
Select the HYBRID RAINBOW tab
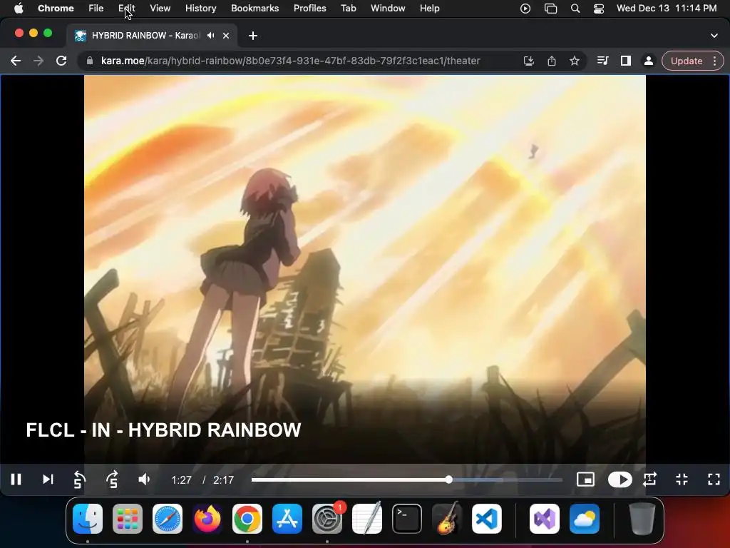point(152,36)
